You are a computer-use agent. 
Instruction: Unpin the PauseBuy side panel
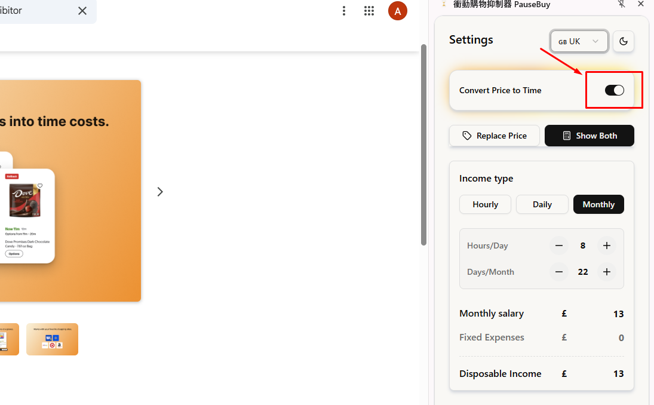click(x=622, y=4)
